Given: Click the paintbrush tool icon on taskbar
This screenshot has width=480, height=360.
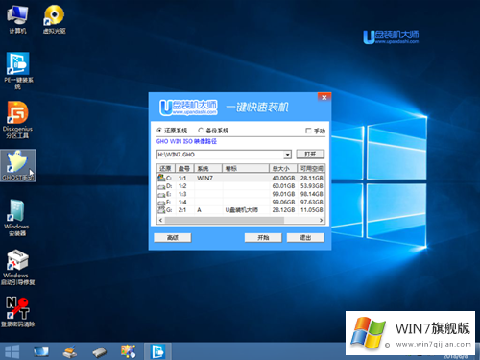Looking at the screenshot, I should 70,351.
